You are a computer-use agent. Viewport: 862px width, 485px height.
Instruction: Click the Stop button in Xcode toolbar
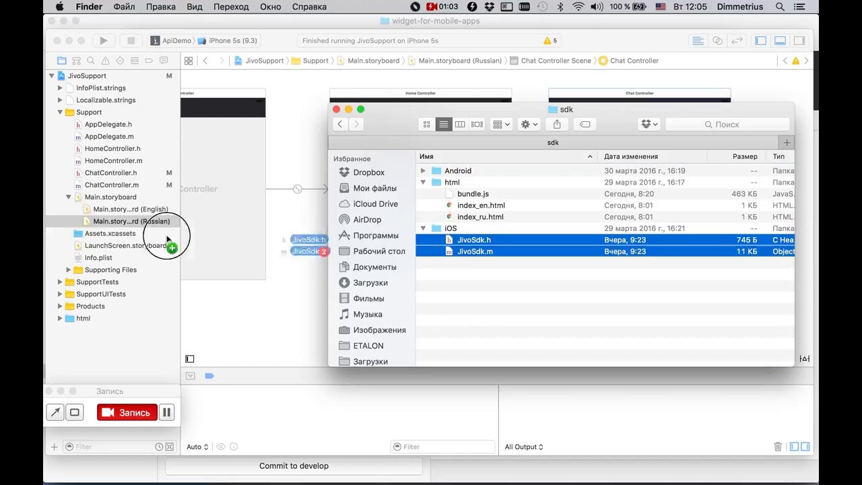coord(131,41)
